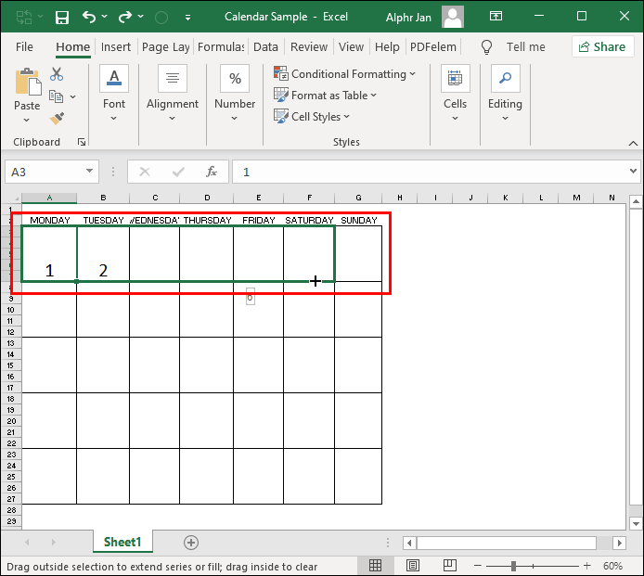
Task: Click the Copy icon
Action: 56,96
